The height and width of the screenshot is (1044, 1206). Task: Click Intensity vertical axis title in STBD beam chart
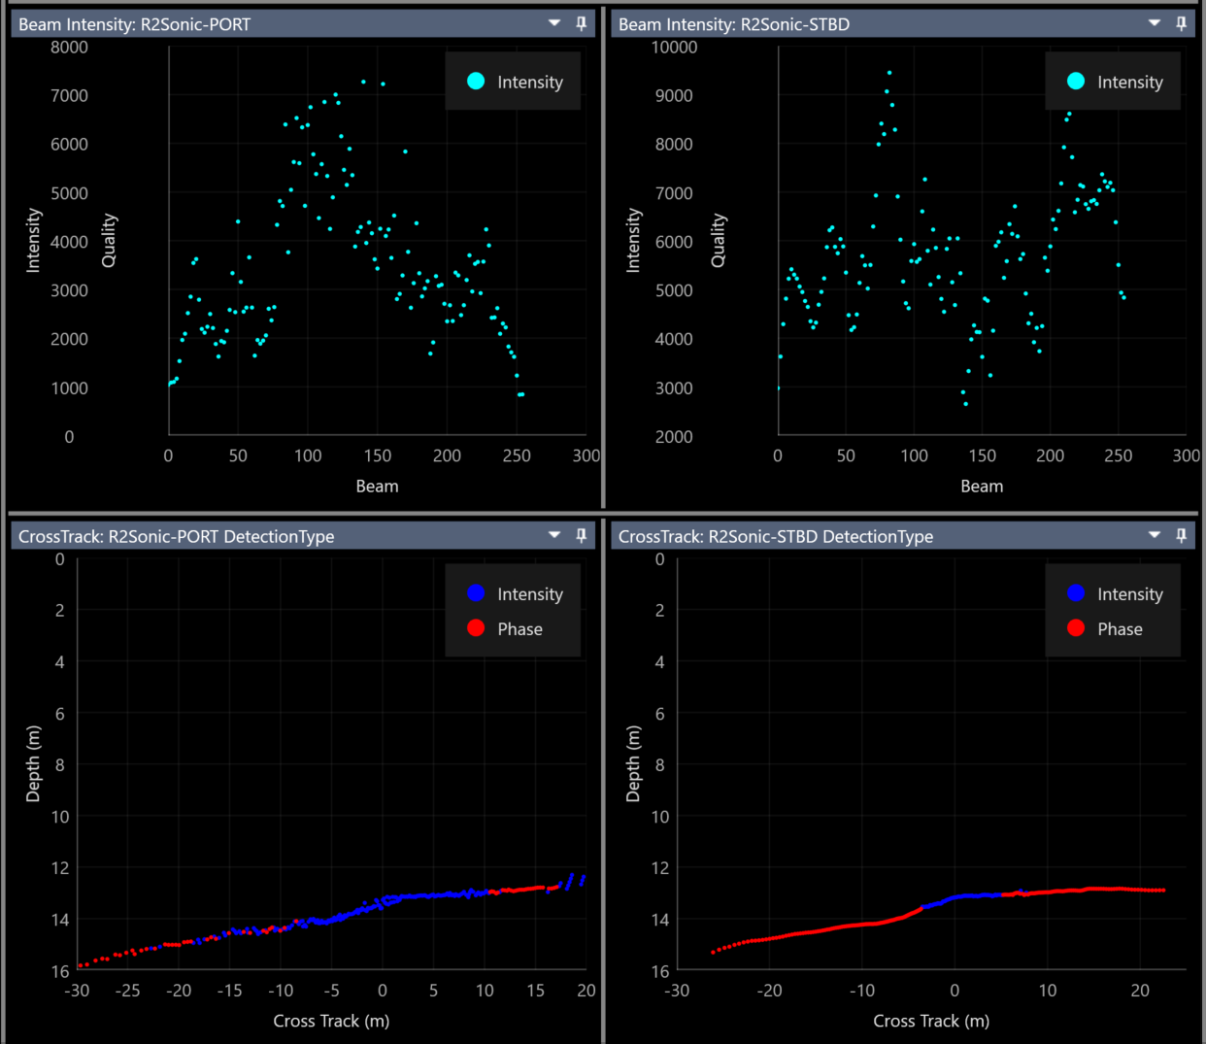[634, 240]
